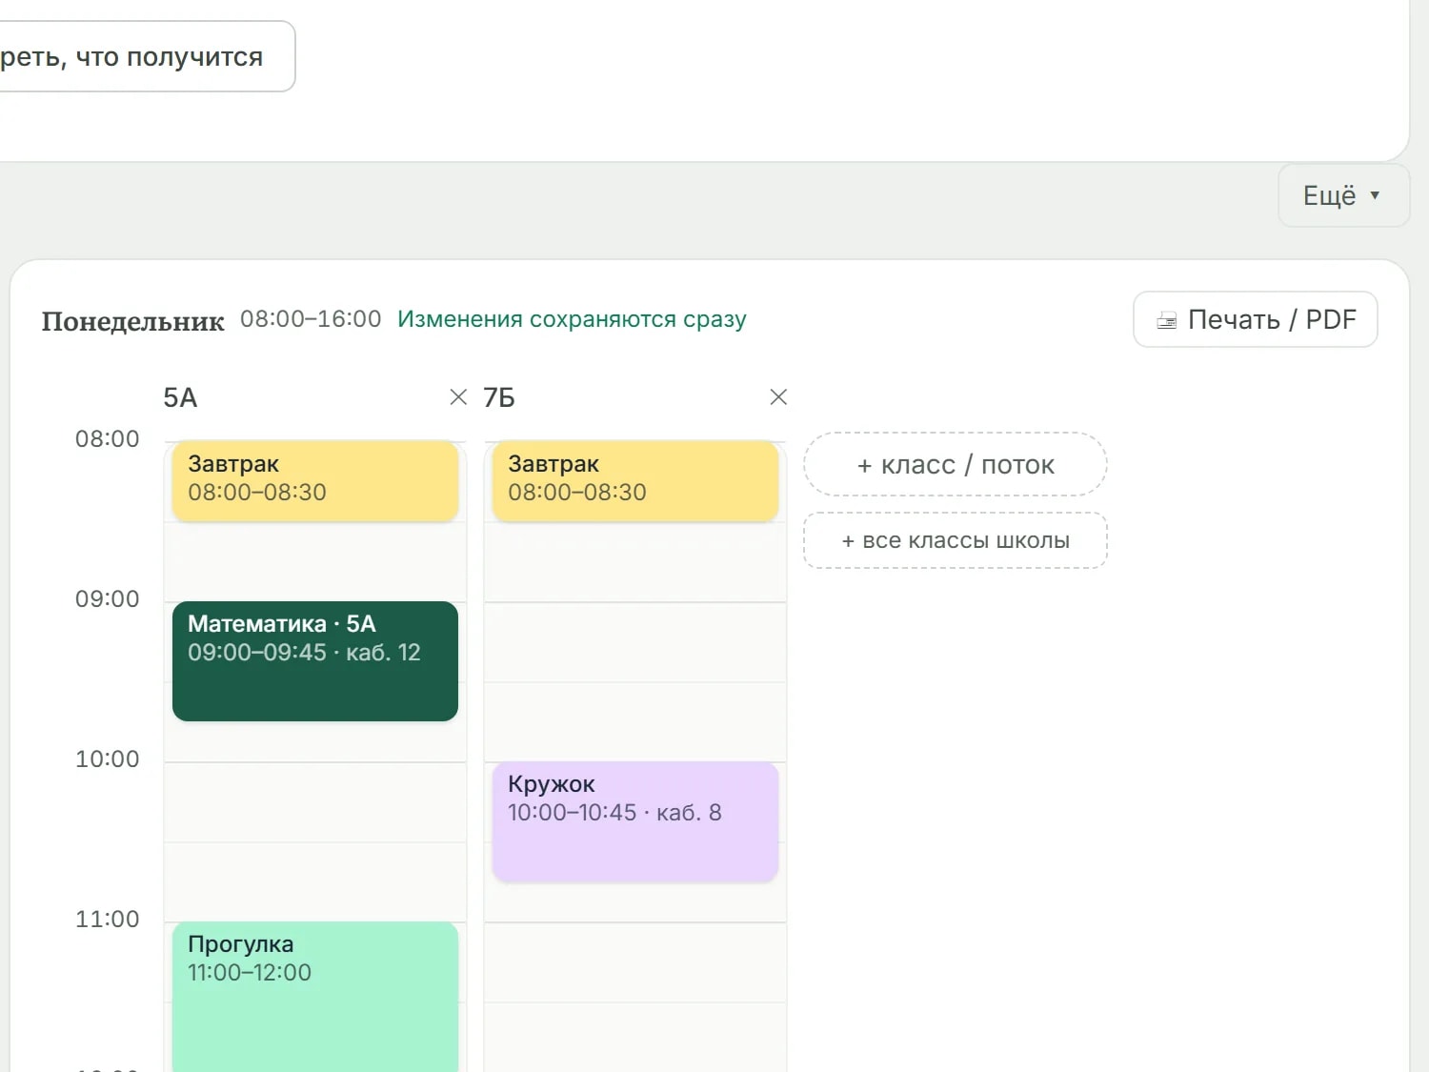
Task: Click the 10:00 time label
Action: pyautogui.click(x=108, y=759)
